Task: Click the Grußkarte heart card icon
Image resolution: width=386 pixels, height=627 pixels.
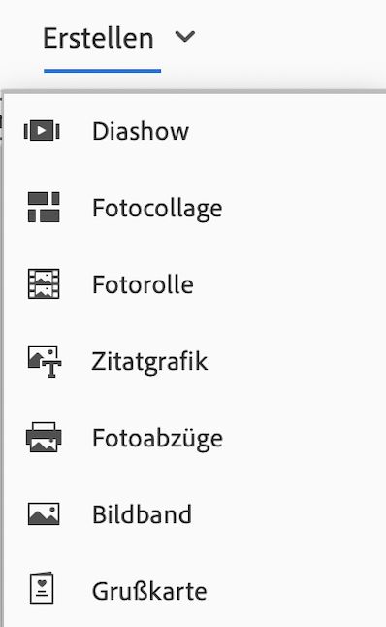Action: click(42, 588)
